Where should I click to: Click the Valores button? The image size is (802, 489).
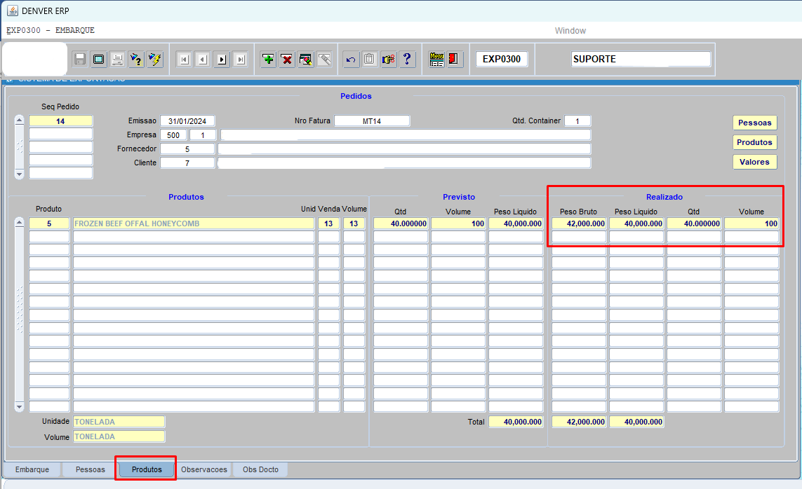[x=754, y=162]
